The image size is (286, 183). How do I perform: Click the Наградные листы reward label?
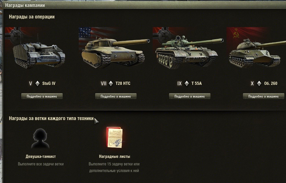pyautogui.click(x=114, y=156)
